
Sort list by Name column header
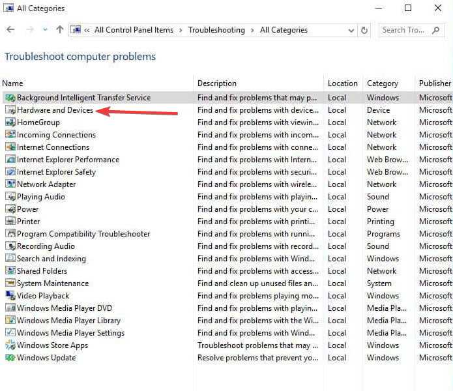coord(12,83)
